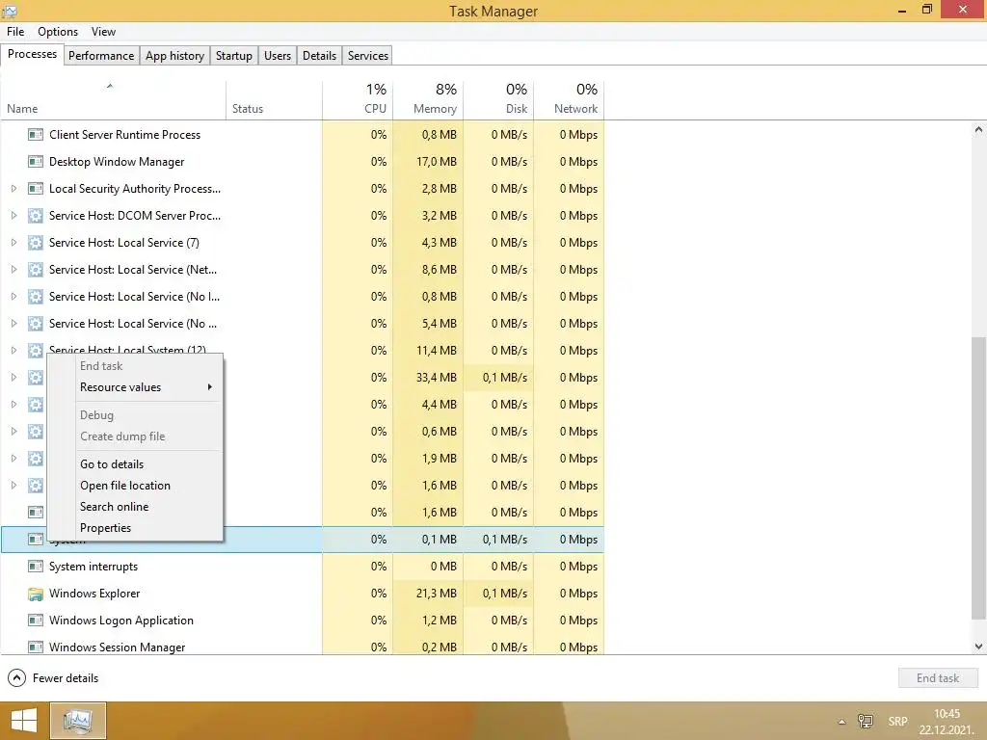This screenshot has height=740, width=987.
Task: Click the scrollbar up arrow
Action: tap(978, 130)
